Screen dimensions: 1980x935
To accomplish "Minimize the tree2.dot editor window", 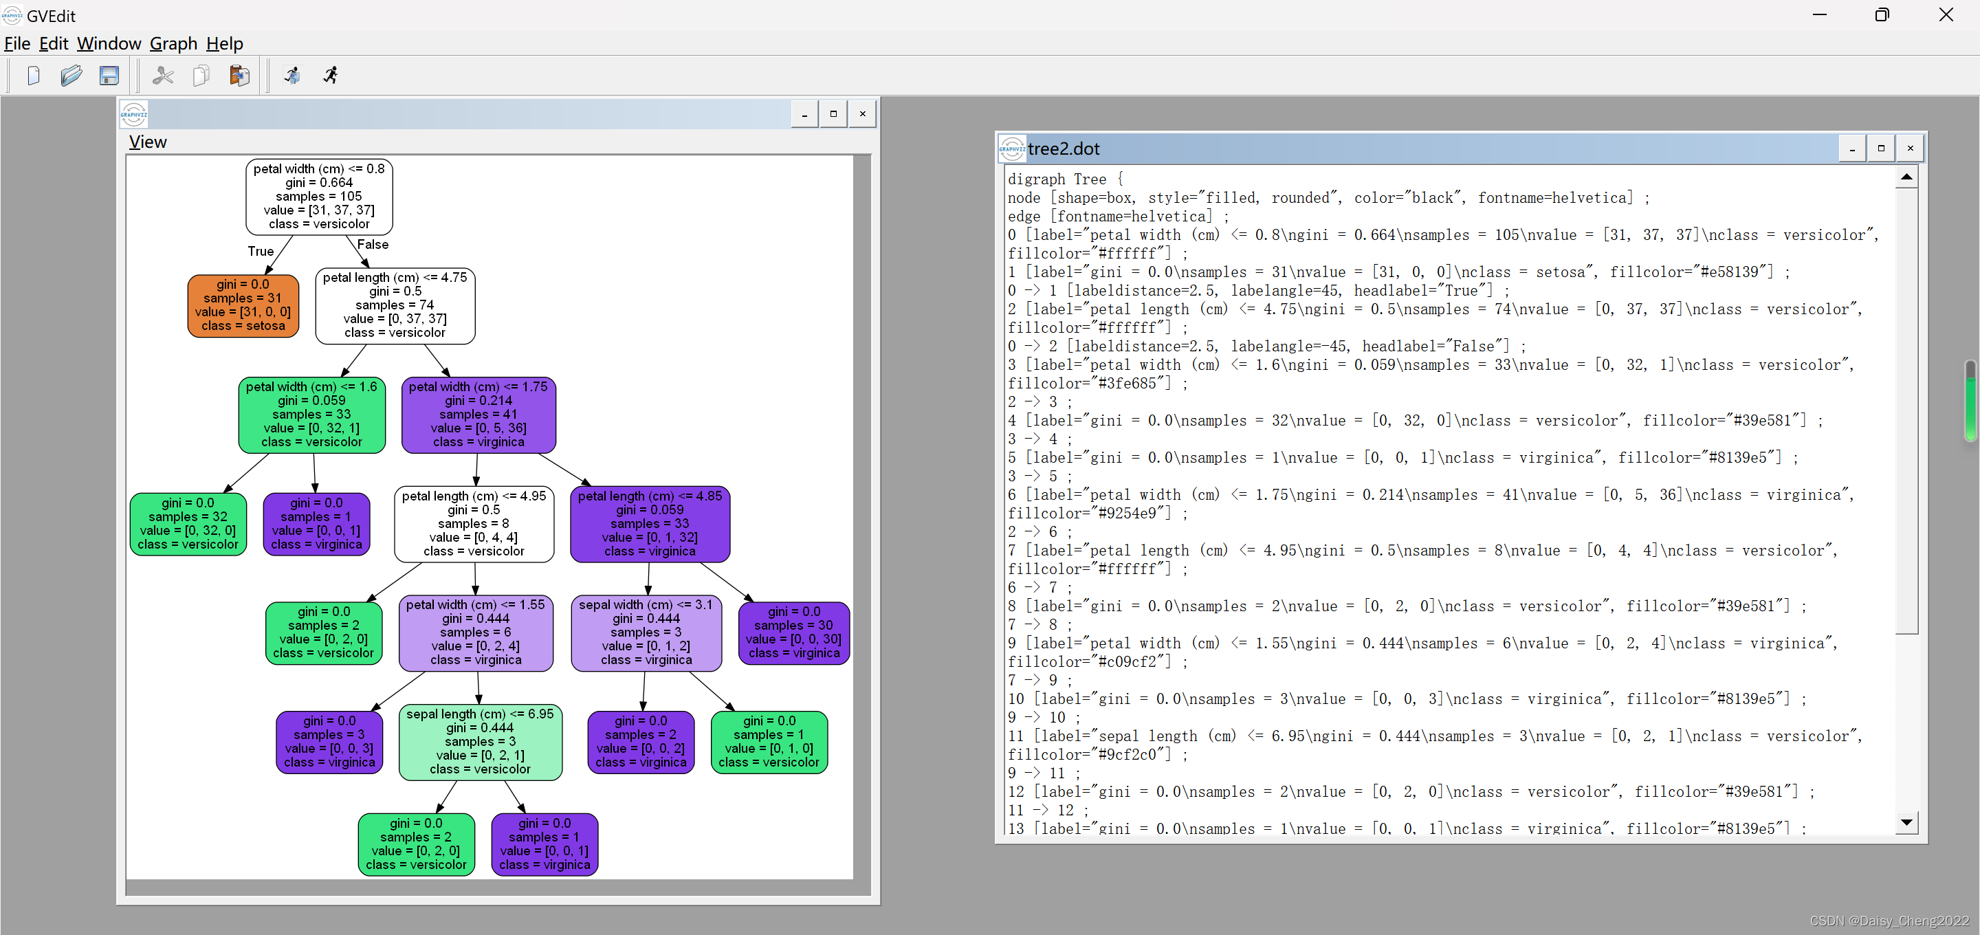I will [1852, 148].
